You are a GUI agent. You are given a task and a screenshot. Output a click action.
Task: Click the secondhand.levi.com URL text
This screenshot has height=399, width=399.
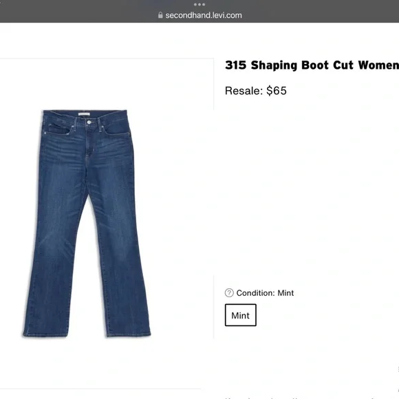204,15
